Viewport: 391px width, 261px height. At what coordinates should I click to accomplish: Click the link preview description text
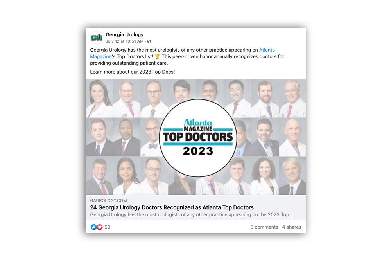click(x=192, y=214)
